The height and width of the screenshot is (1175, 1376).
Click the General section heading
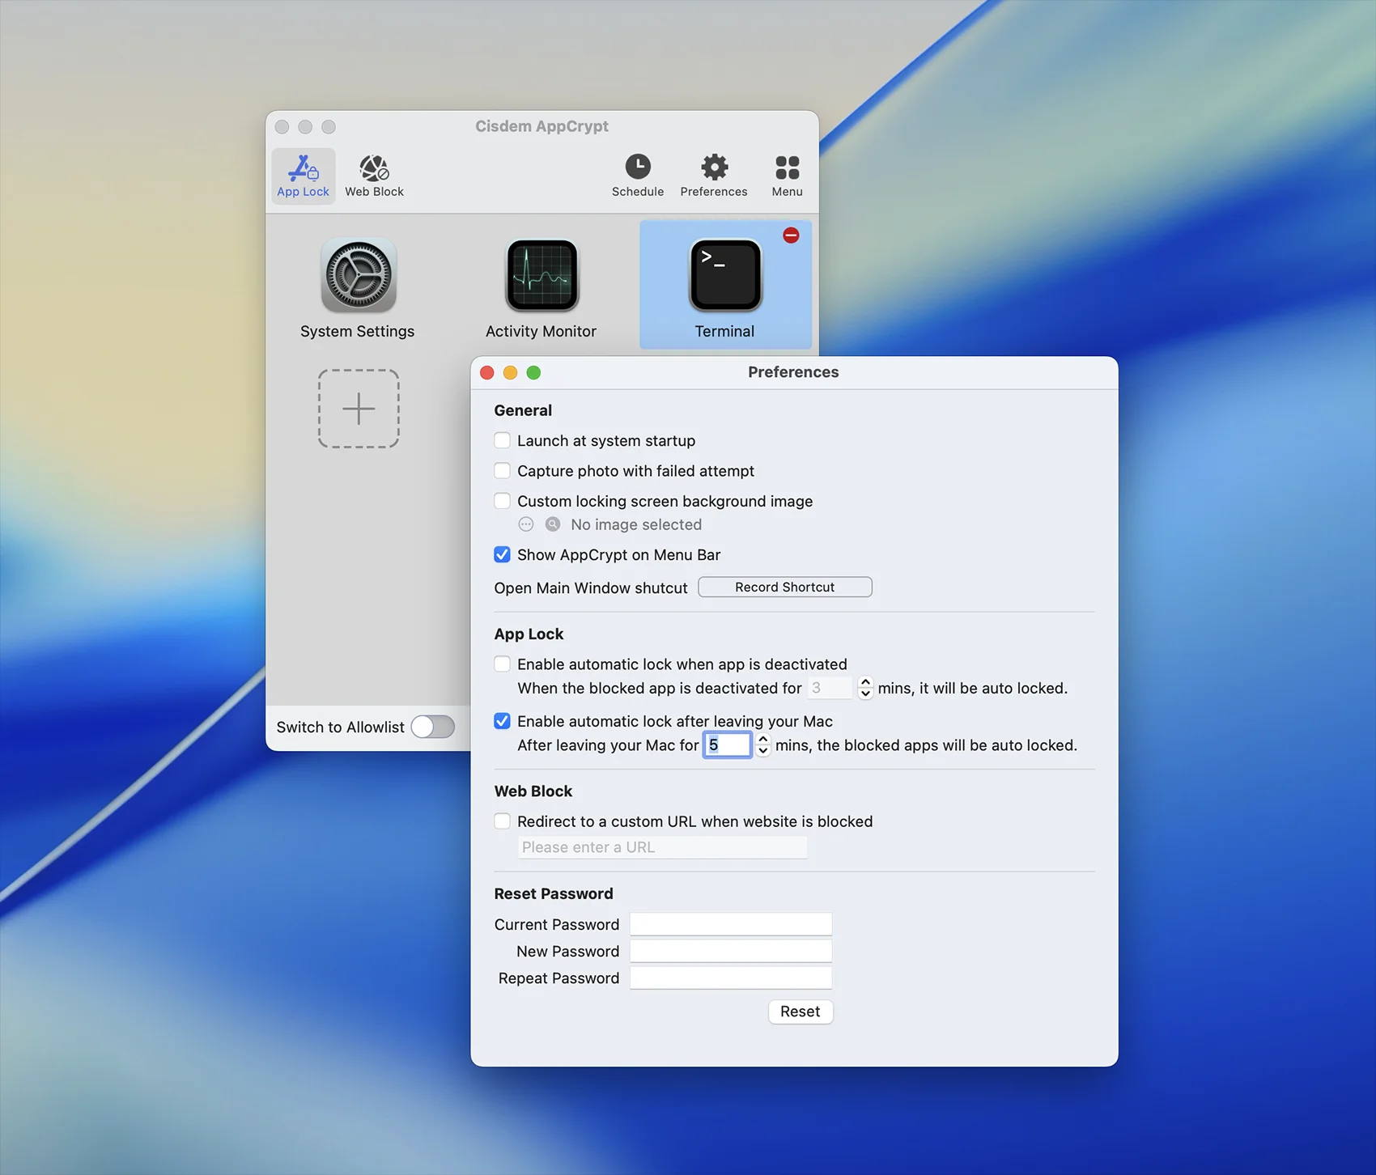coord(523,410)
